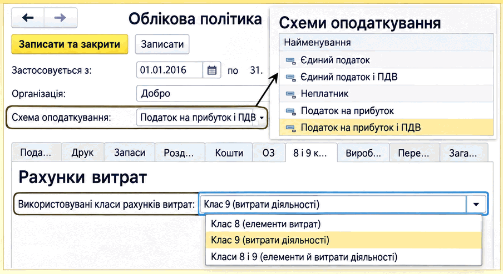Select Податок на прибуток in the list
This screenshot has height=274, width=503.
click(386, 110)
